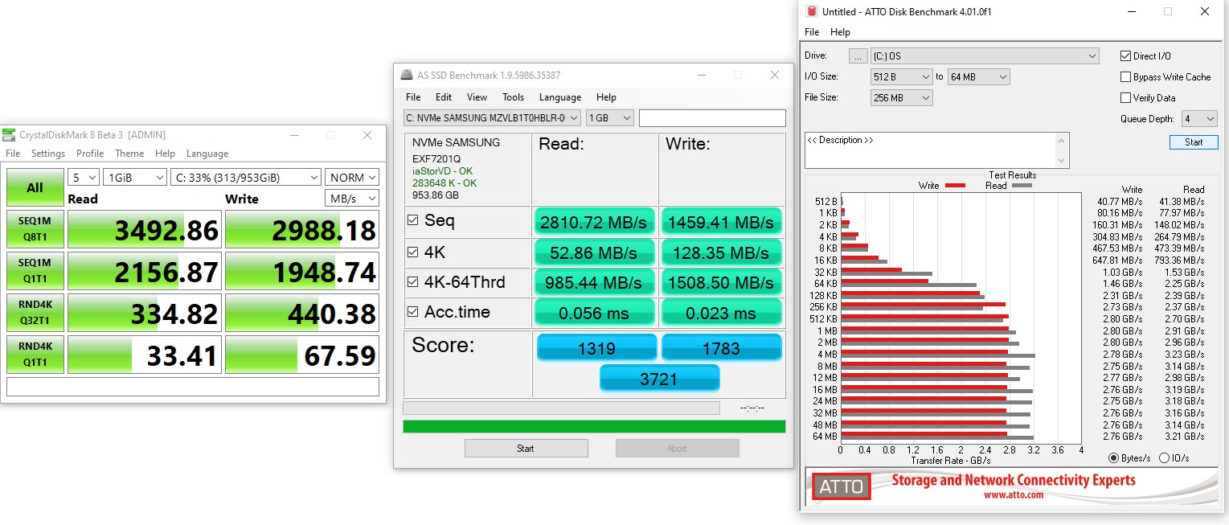Click the ATTO logo in the banner
The image size is (1229, 525).
click(841, 486)
